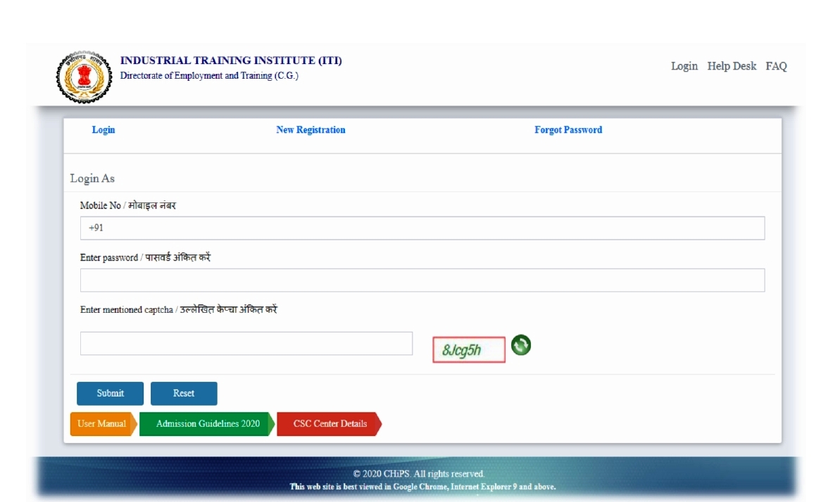Click the password entry field
Screen dimensions: 828x502
point(422,280)
